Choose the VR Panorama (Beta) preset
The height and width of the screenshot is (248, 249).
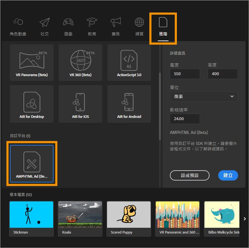pyautogui.click(x=32, y=63)
